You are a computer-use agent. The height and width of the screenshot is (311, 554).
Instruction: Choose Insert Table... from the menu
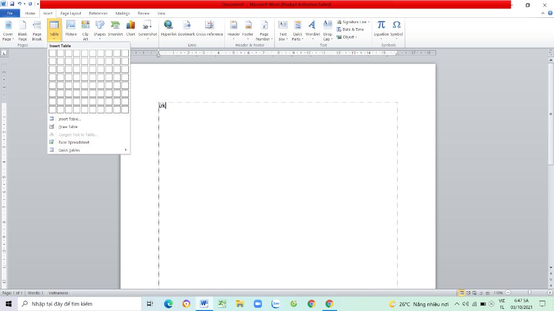pos(89,119)
